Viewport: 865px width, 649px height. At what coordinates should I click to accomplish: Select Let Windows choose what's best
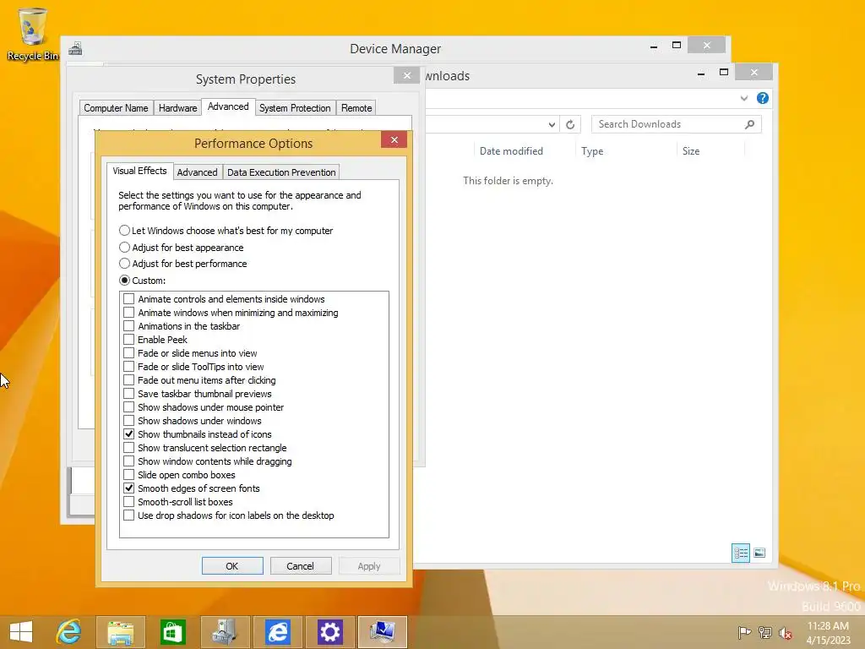click(x=226, y=231)
